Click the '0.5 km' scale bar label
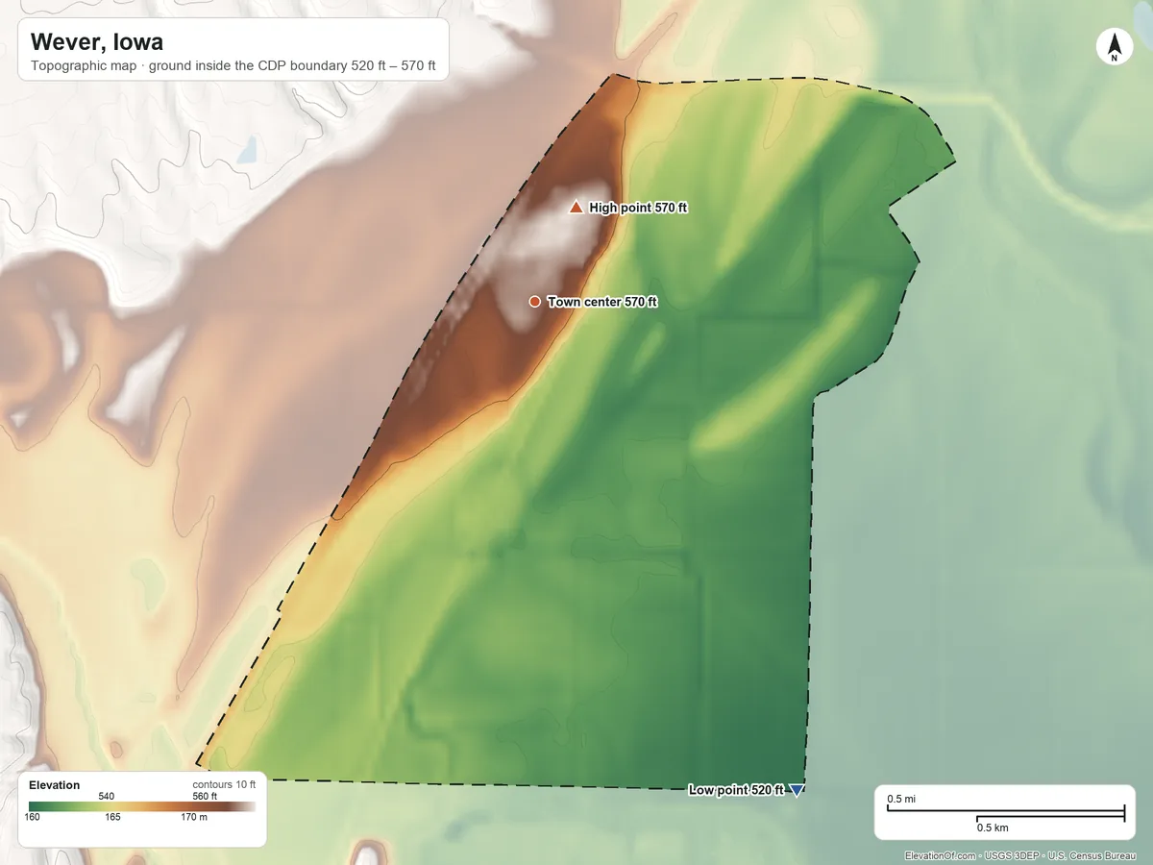The width and height of the screenshot is (1153, 865). [993, 828]
